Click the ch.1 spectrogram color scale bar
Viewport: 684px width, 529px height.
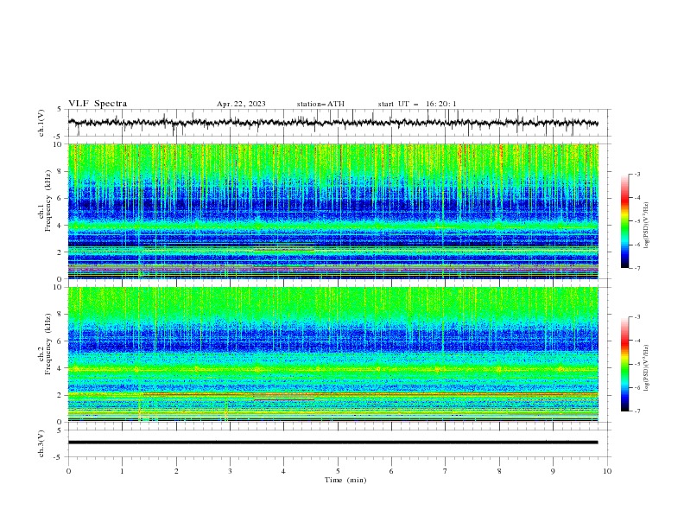624,221
